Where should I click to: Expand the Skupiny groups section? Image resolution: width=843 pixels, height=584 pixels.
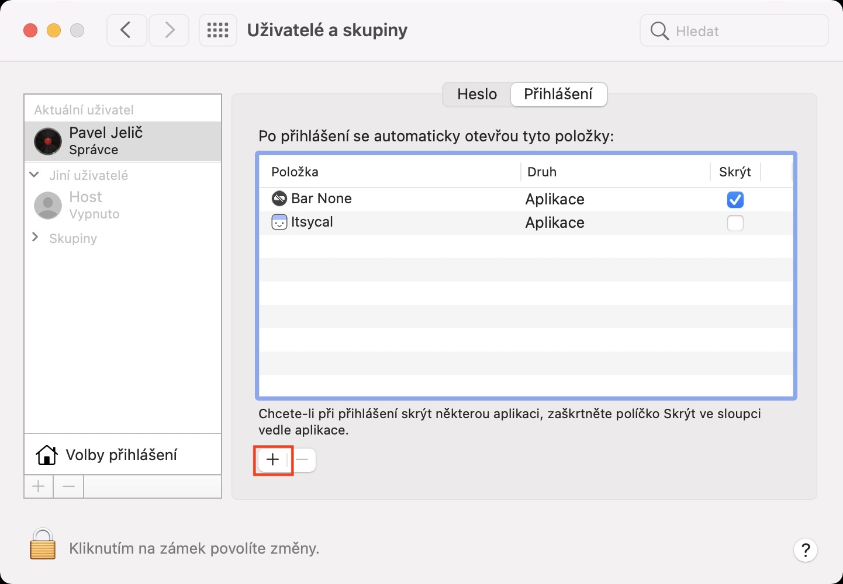coord(35,237)
